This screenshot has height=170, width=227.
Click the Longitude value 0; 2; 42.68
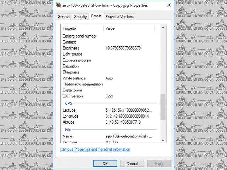pos(127,116)
